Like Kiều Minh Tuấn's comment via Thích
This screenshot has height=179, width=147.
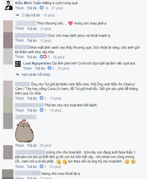[x=20, y=8]
